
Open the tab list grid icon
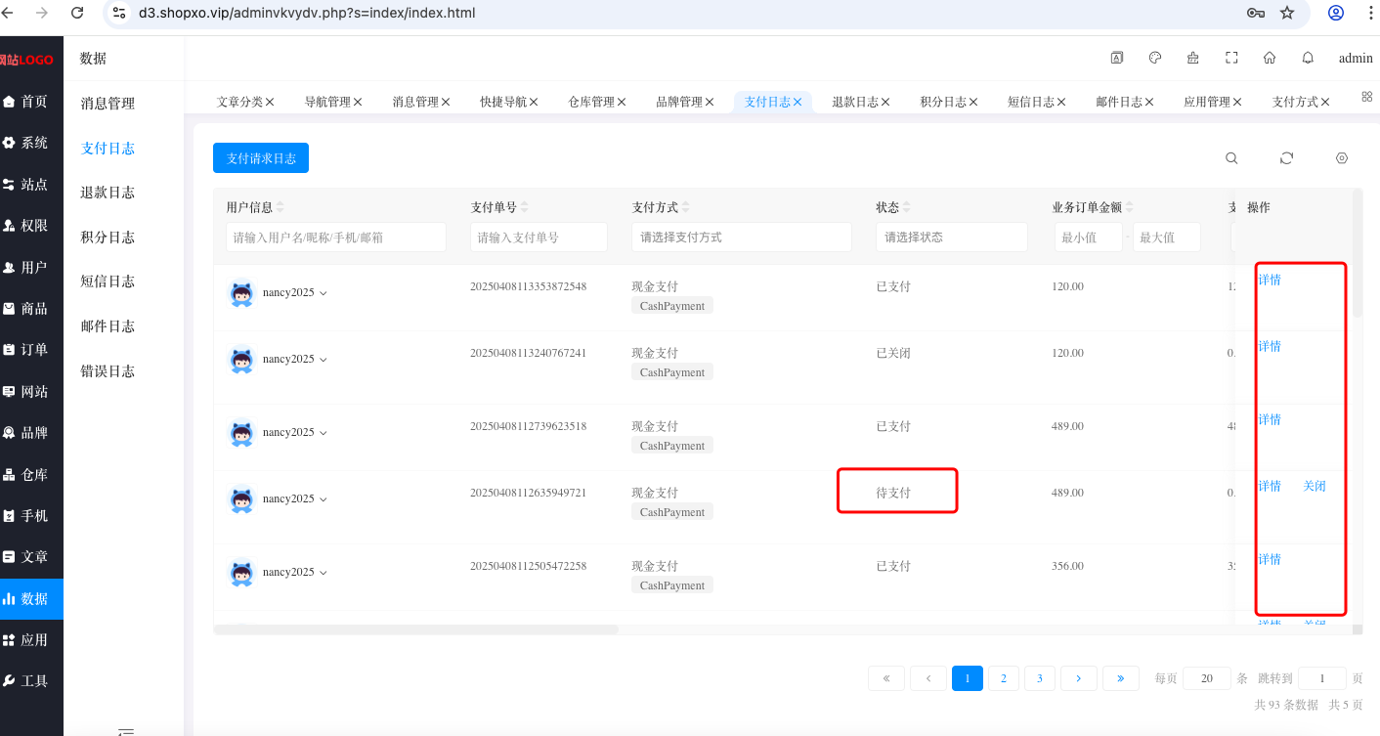[1367, 97]
